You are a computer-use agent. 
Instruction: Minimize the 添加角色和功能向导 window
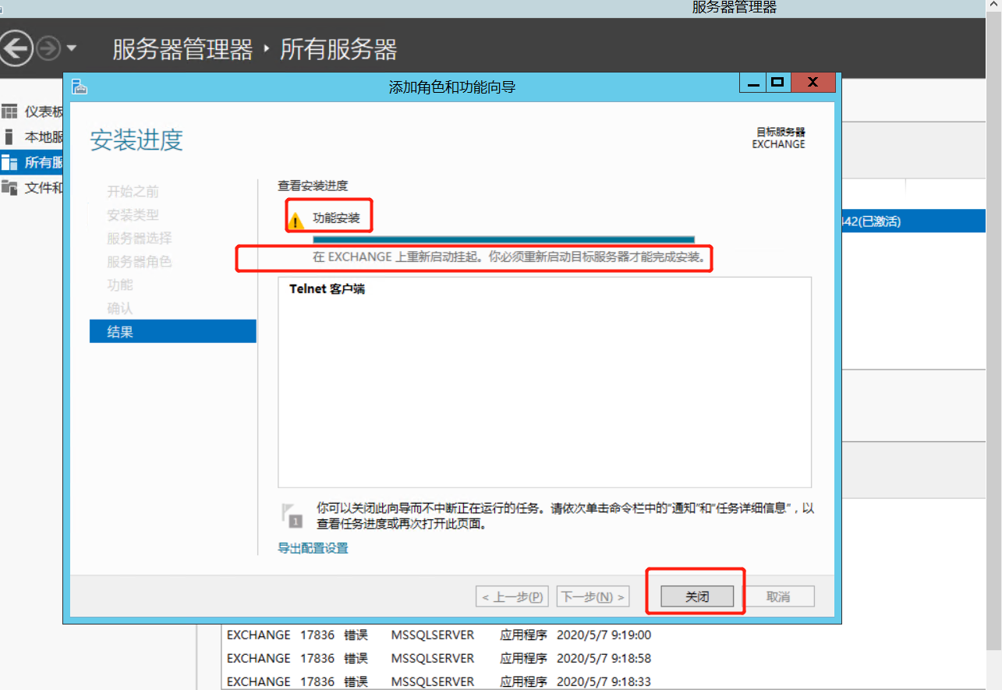pyautogui.click(x=752, y=83)
